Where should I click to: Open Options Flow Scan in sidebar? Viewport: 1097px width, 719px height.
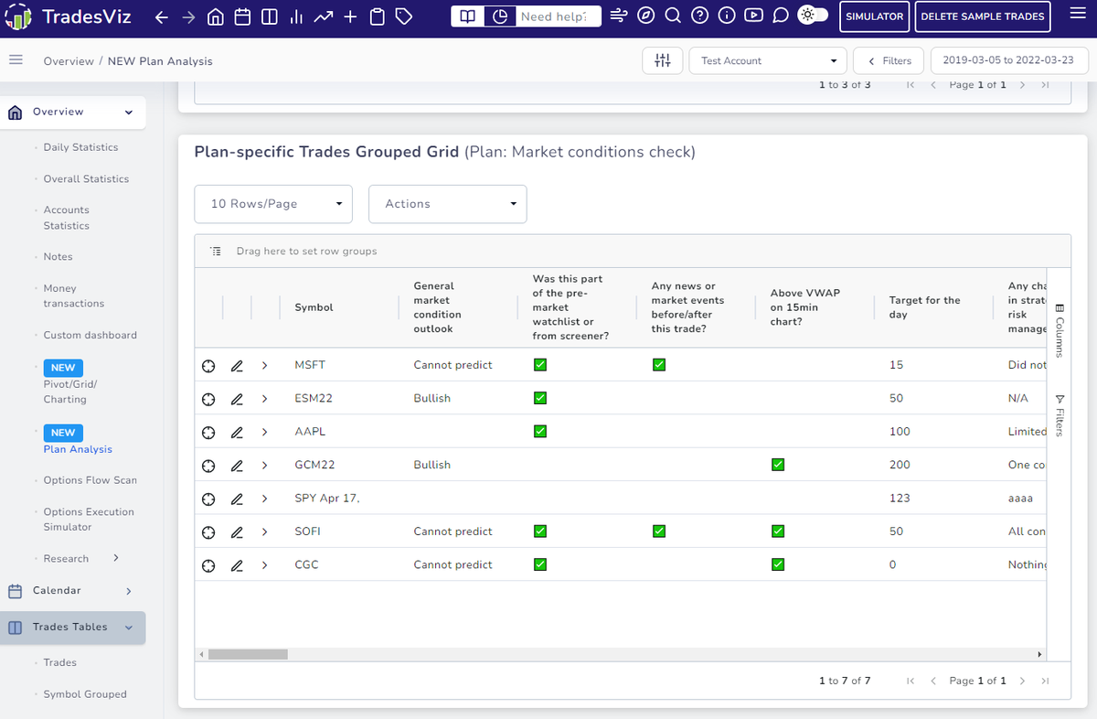[x=90, y=480]
